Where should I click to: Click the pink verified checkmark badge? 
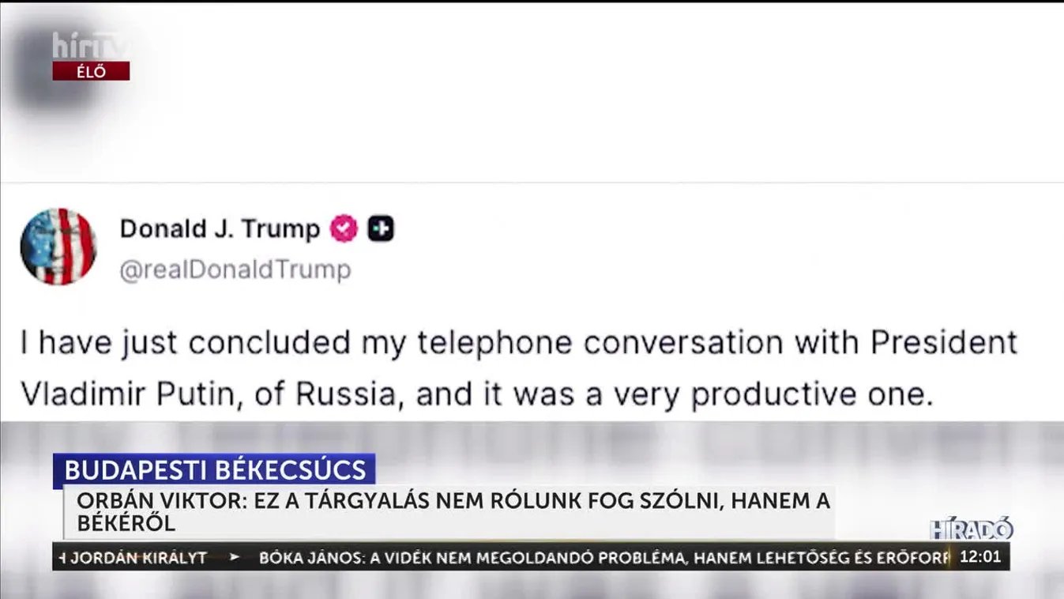click(344, 229)
